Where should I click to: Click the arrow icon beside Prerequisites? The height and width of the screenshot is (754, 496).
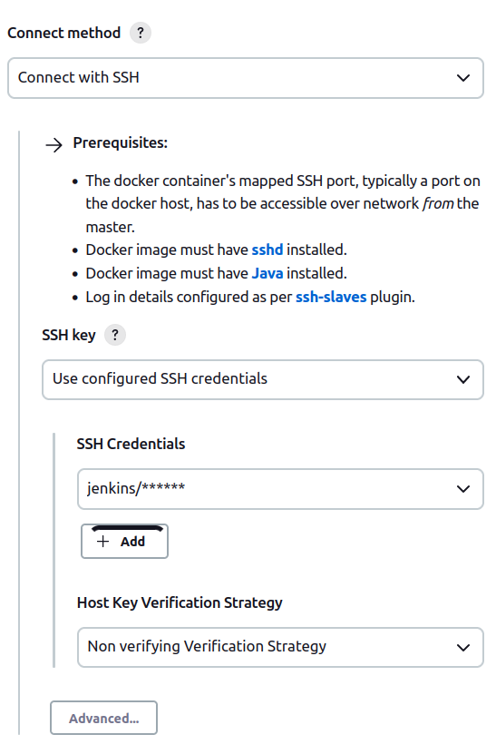point(53,145)
